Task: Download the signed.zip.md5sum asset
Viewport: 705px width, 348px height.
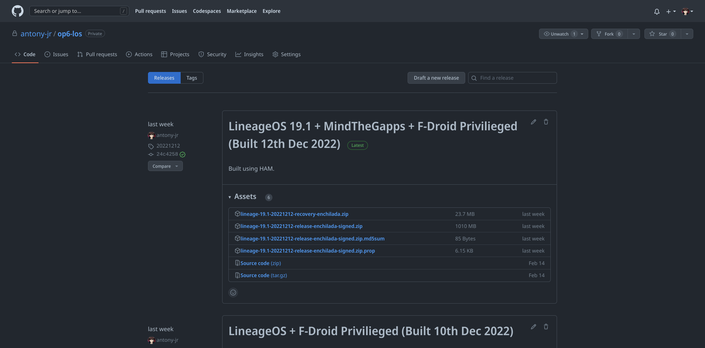Action: [312, 239]
